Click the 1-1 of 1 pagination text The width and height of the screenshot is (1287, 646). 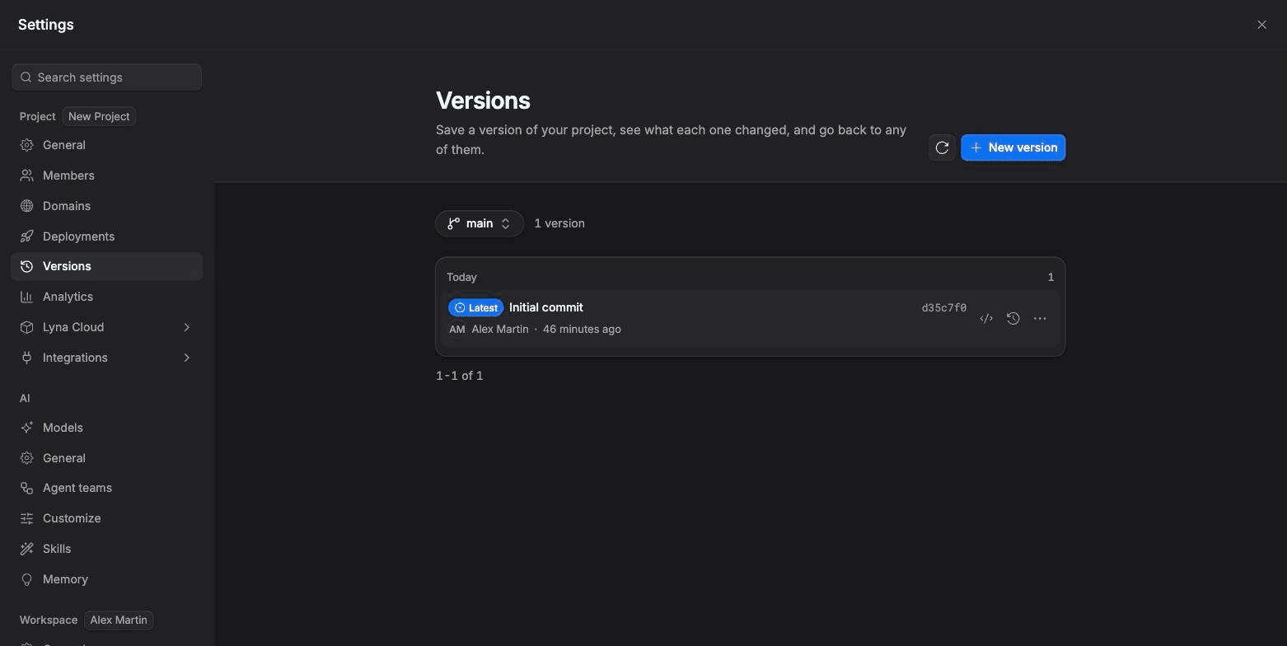tap(460, 376)
